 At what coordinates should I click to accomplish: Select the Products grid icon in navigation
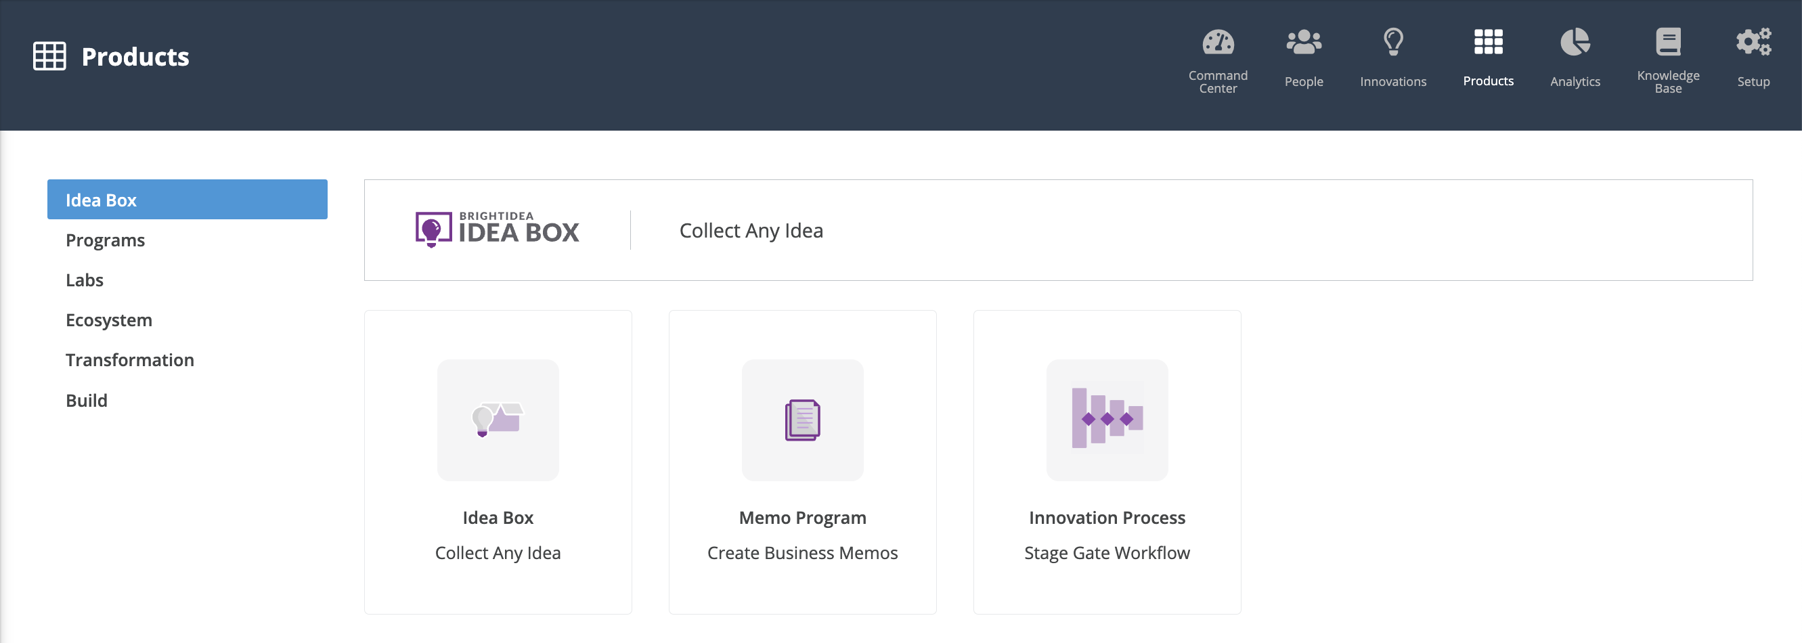[1488, 42]
